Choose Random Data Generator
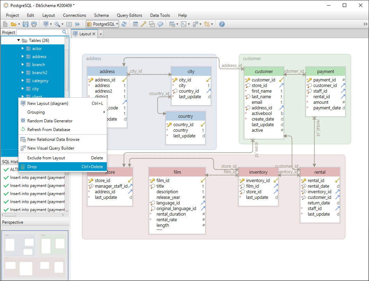 [63, 121]
